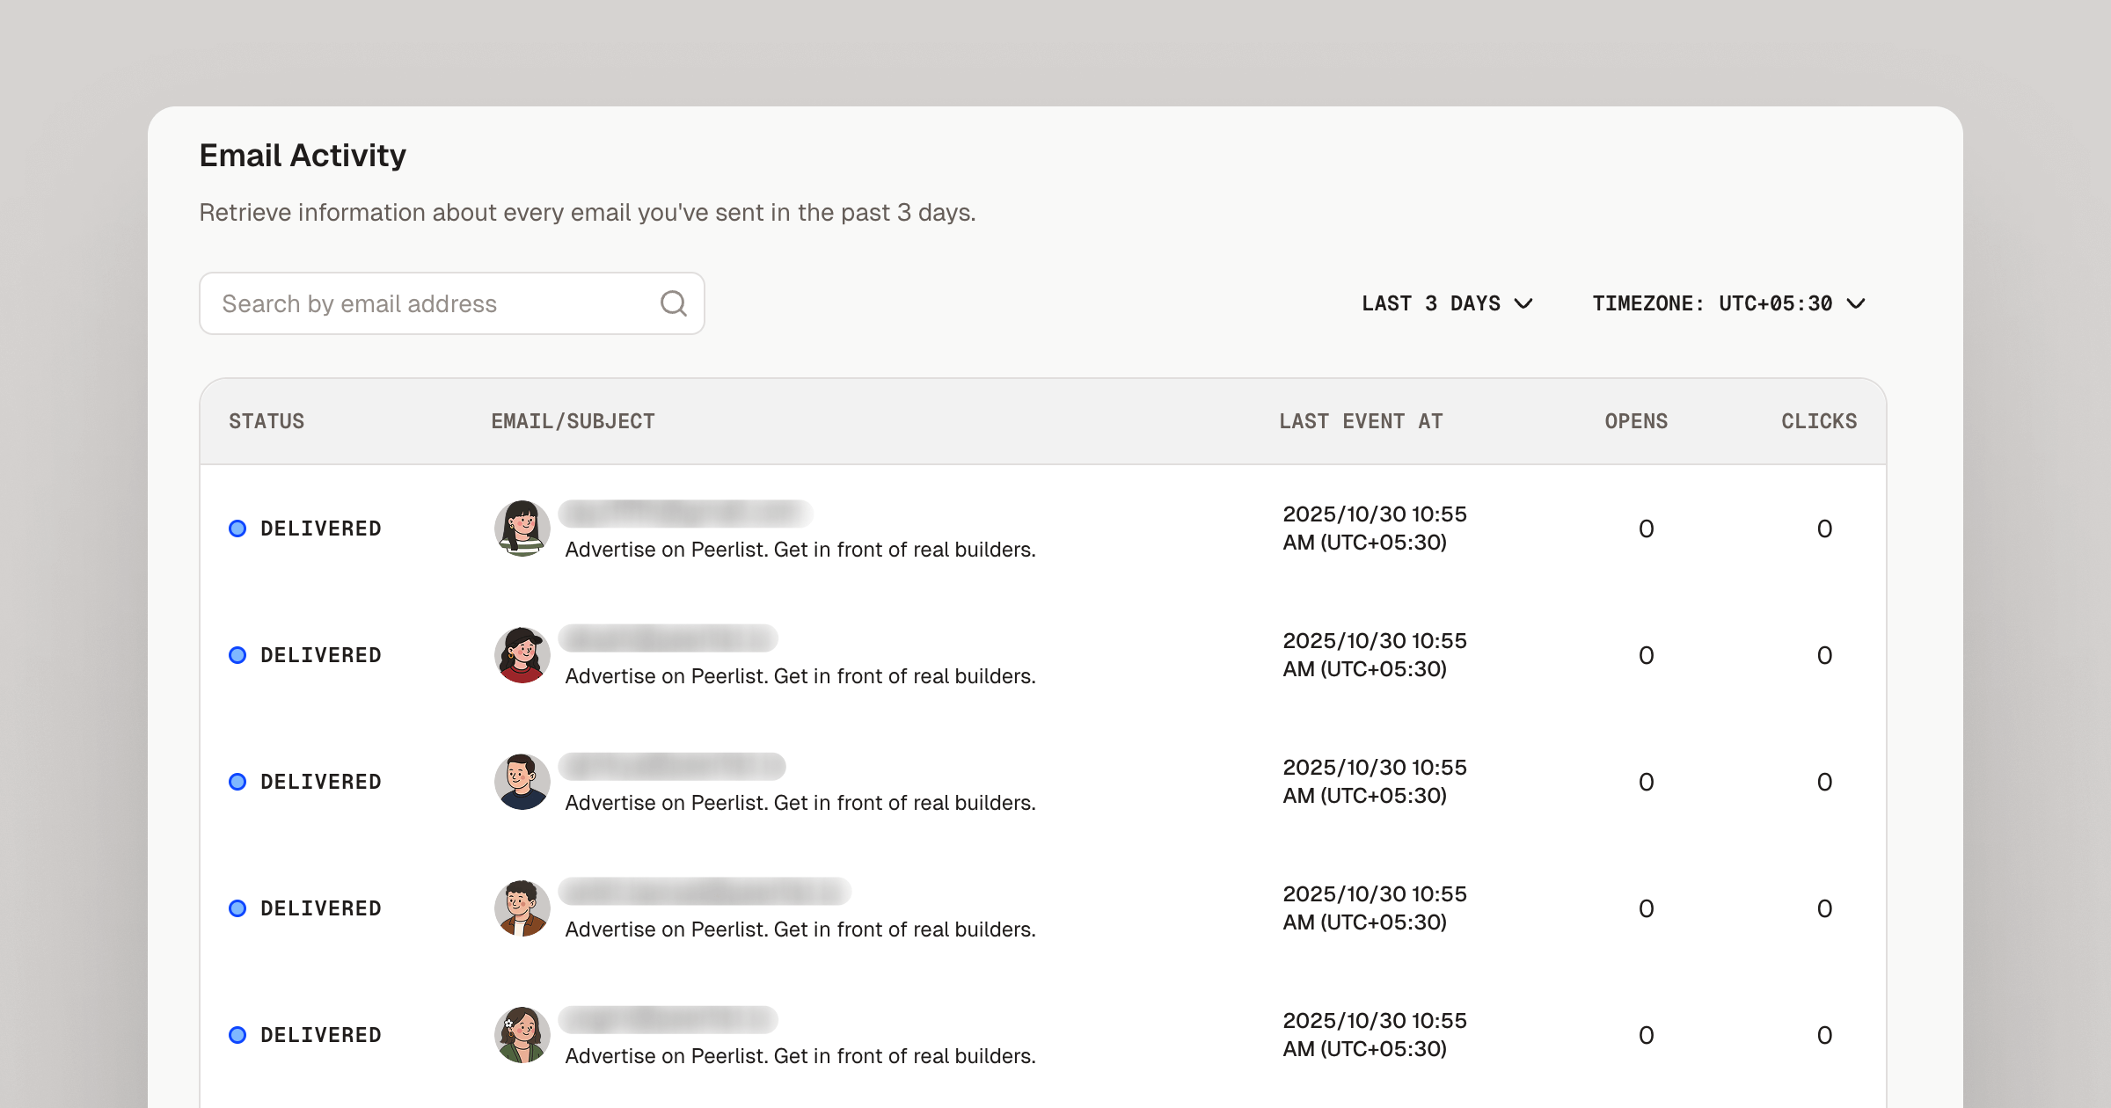Click the DELIVERED status dot on the second row
Viewport: 2111px width, 1108px height.
pos(237,655)
